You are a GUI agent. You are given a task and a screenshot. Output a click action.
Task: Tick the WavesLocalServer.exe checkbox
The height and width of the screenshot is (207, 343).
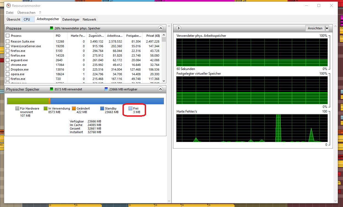(8, 46)
